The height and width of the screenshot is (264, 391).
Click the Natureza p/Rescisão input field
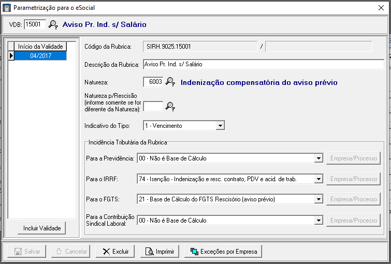point(153,106)
